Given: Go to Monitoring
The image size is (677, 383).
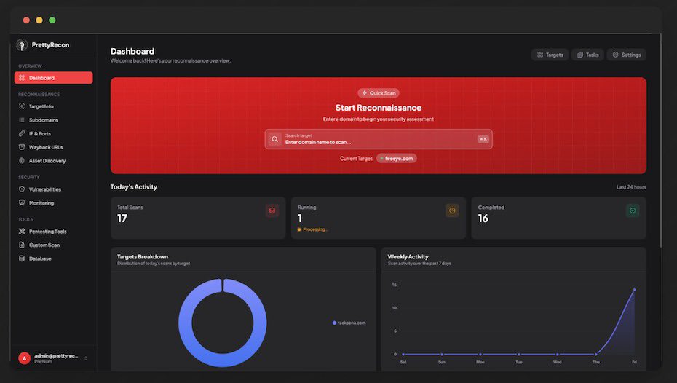Looking at the screenshot, I should [54, 203].
